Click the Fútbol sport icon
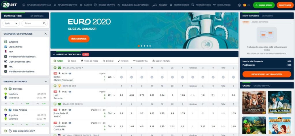 55,61
